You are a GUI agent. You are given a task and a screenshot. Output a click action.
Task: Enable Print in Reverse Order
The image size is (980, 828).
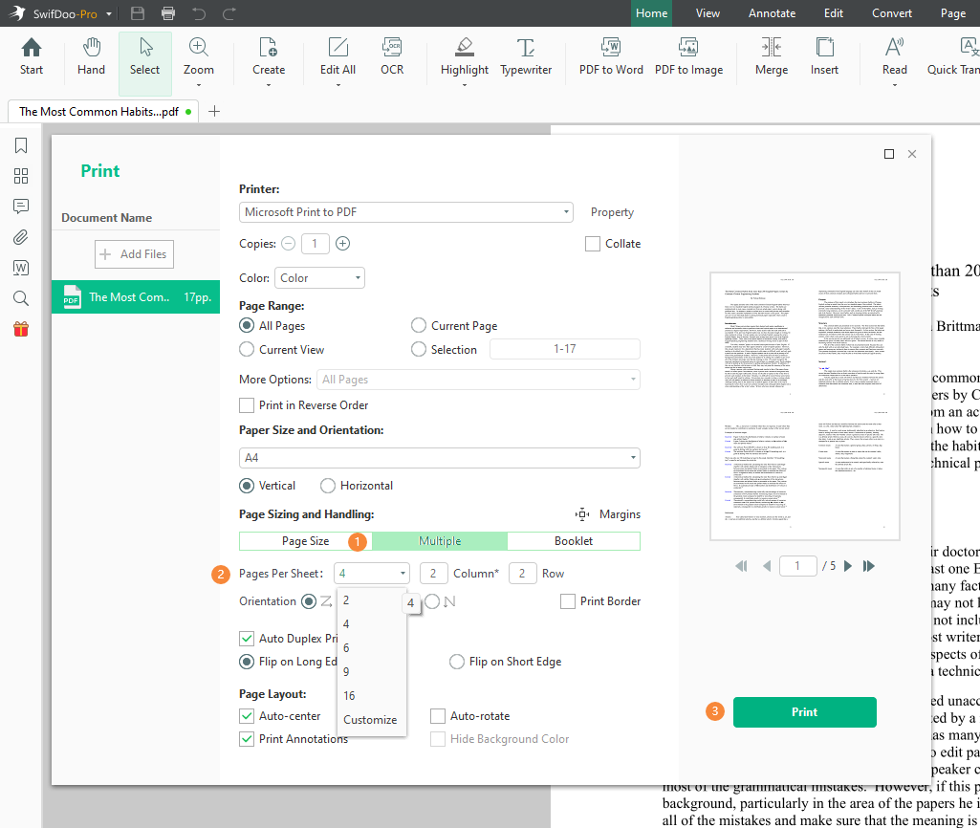click(x=246, y=404)
